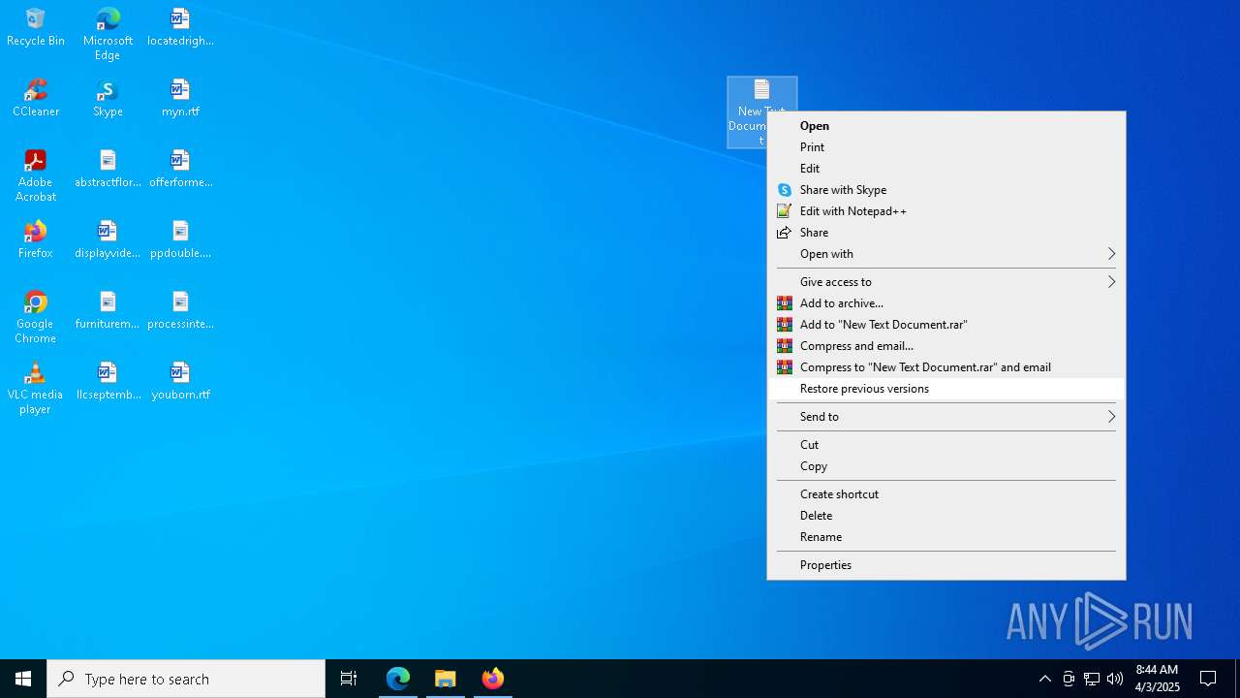Choose Compress and email... menu entry
The image size is (1240, 698).
click(946, 346)
